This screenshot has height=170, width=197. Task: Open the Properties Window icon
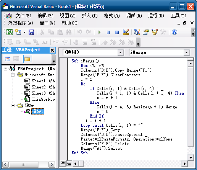(146, 32)
